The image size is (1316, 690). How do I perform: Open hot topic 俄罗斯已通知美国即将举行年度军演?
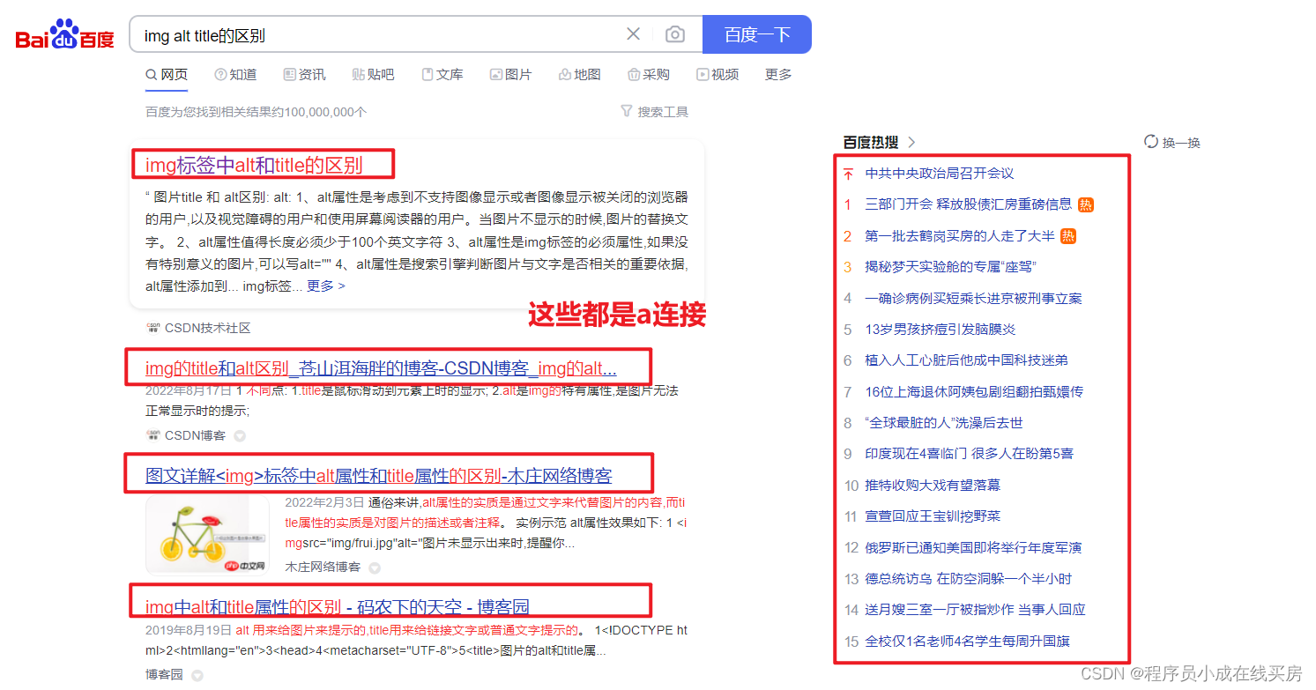click(973, 548)
